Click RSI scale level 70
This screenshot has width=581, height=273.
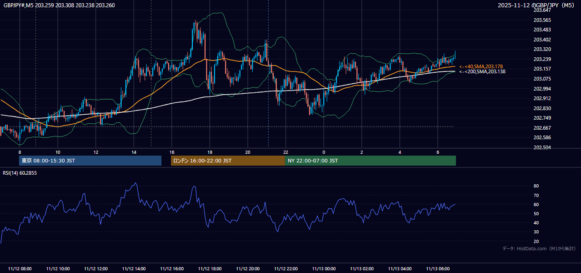coord(536,195)
